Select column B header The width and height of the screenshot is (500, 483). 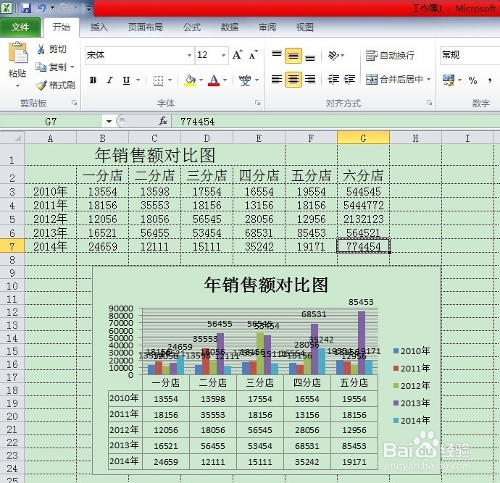tap(102, 138)
